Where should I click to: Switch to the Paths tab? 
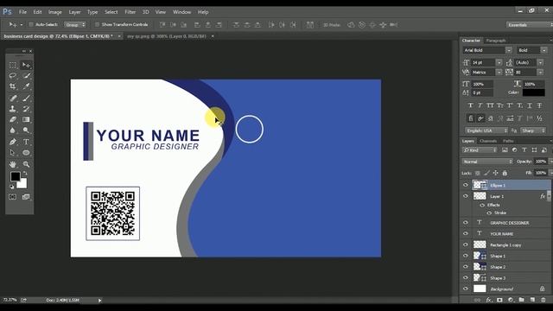tap(508, 141)
